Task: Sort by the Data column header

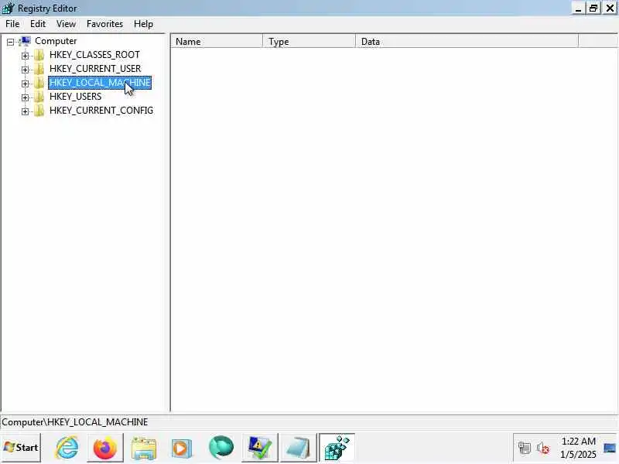Action: (x=467, y=42)
